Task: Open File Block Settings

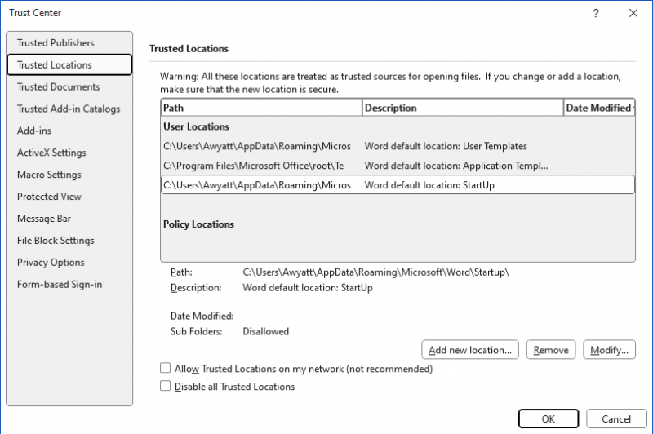Action: coord(56,241)
